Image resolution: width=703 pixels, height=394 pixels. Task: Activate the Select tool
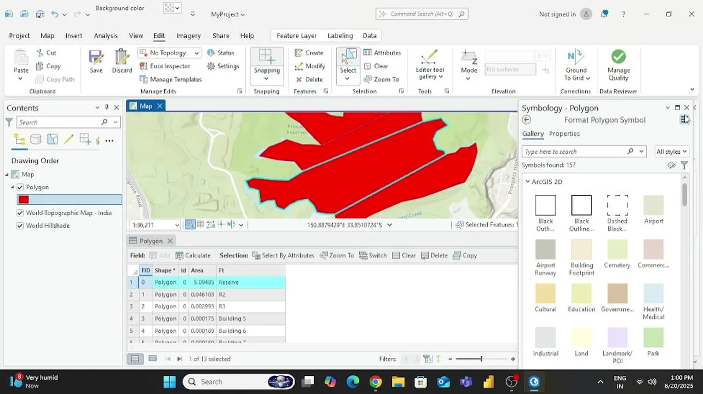click(348, 61)
